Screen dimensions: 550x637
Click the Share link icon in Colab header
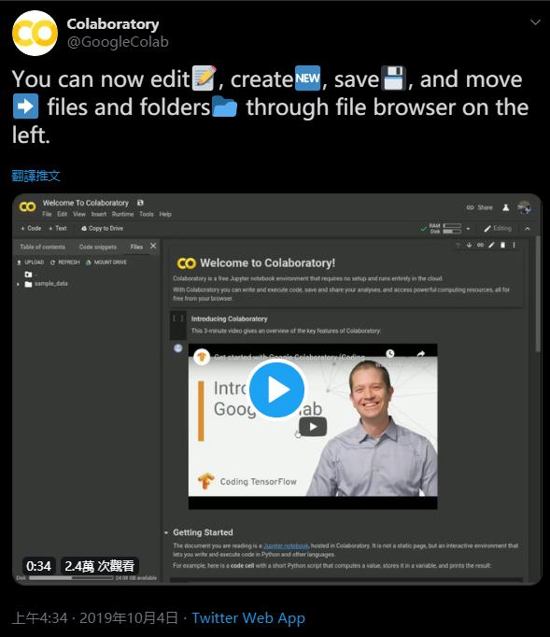pos(470,207)
